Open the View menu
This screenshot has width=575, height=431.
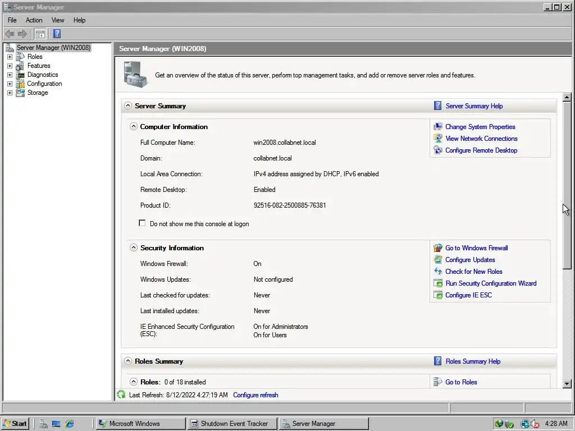[58, 20]
